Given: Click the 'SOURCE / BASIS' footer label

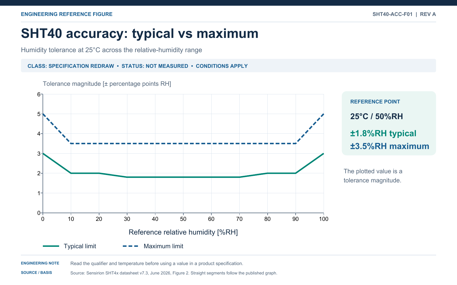Looking at the screenshot, I should [x=36, y=273].
